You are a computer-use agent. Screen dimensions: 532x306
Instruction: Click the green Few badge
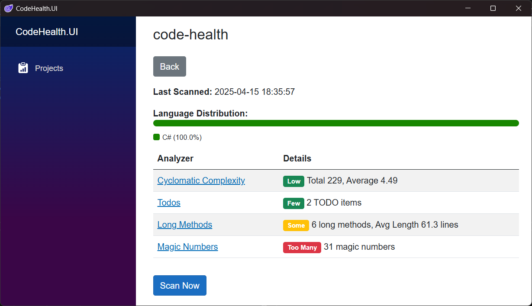click(x=294, y=203)
